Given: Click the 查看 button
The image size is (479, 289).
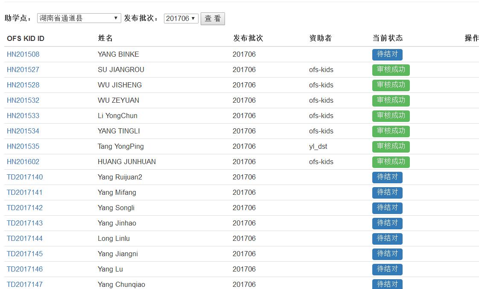Looking at the screenshot, I should pyautogui.click(x=213, y=19).
